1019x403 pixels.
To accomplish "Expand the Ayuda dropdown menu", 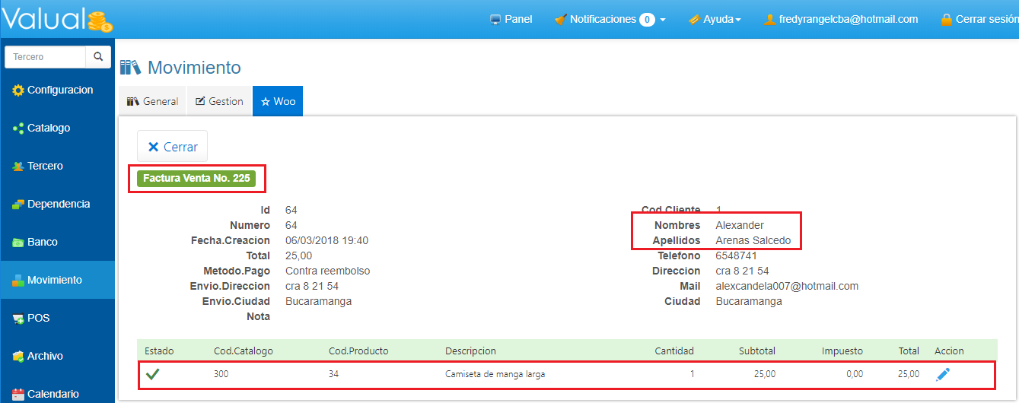I will pos(714,19).
